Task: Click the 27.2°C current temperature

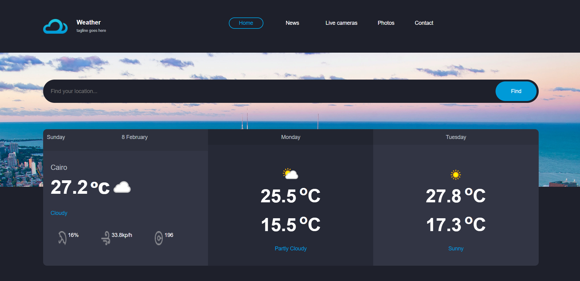Action: coord(80,187)
